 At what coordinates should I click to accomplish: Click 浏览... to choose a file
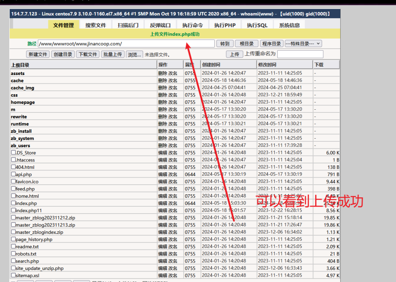135,54
